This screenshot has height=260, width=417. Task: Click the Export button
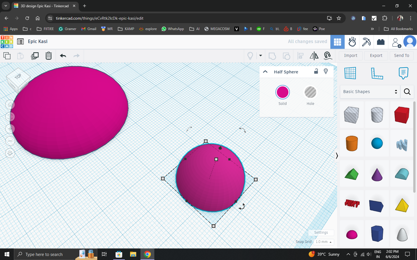(376, 55)
